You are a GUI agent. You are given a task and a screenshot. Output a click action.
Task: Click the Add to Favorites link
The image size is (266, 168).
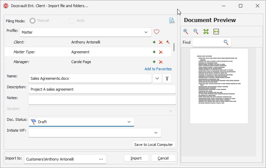[158, 69]
